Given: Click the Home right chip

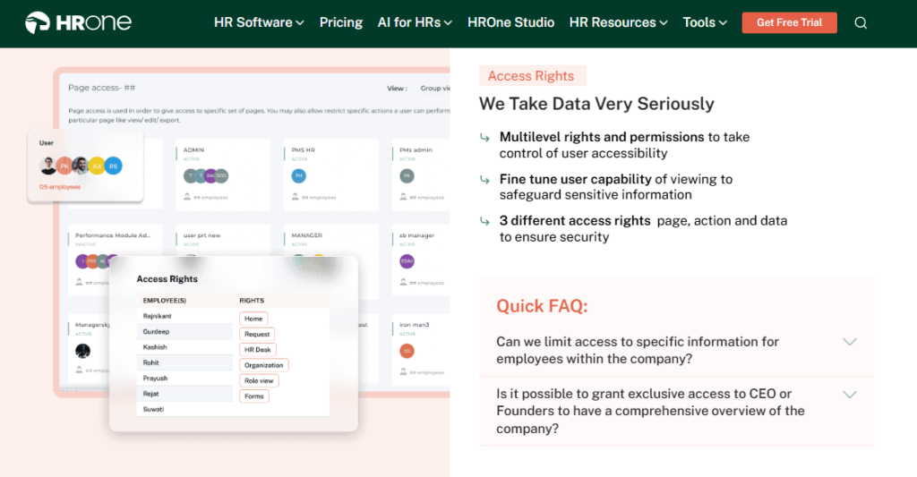Looking at the screenshot, I should (x=253, y=319).
